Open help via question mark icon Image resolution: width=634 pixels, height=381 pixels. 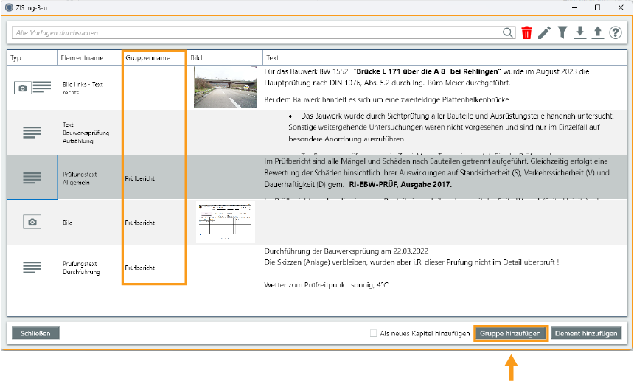pos(616,32)
